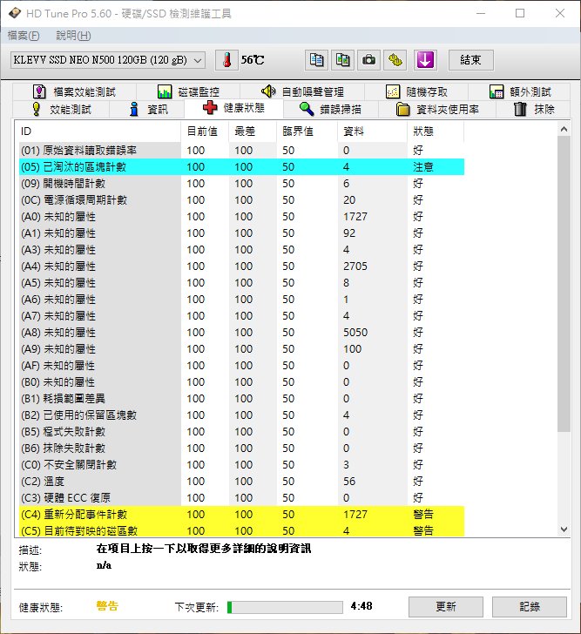Click the copy screenshot to clipboard icon
Image resolution: width=581 pixels, height=634 pixels.
[x=342, y=60]
